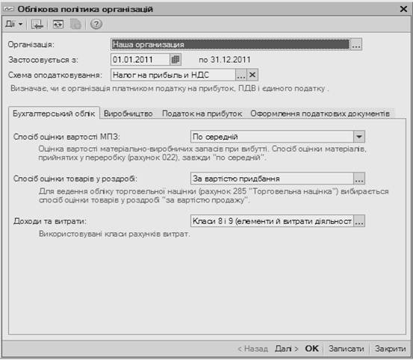413x360 pixels.
Task: Open Організація selection ellipsis button
Action: click(x=356, y=45)
